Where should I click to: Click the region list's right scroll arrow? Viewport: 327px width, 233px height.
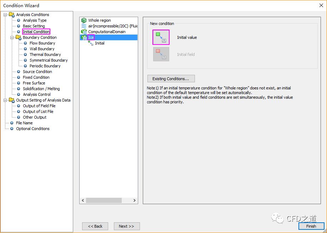(x=135, y=200)
